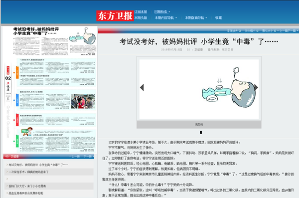Reset font with 默认大小
This screenshot has width=299, height=198.
click(269, 31)
